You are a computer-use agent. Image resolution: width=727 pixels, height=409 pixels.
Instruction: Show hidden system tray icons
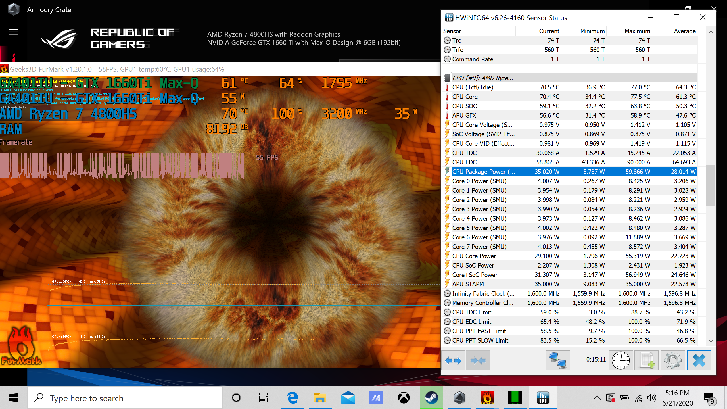(x=597, y=398)
